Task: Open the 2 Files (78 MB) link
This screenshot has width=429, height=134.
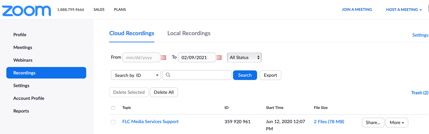Action: click(329, 122)
